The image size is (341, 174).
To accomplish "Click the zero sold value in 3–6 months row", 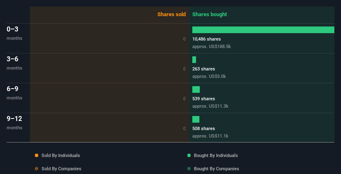I will click(x=184, y=69).
